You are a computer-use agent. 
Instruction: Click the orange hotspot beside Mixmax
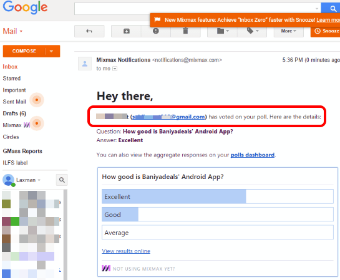(x=37, y=123)
